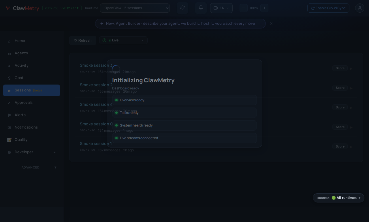Image resolution: width=369 pixels, height=222 pixels.
Task: Click the sync refresh icon in header
Action: pos(182,8)
